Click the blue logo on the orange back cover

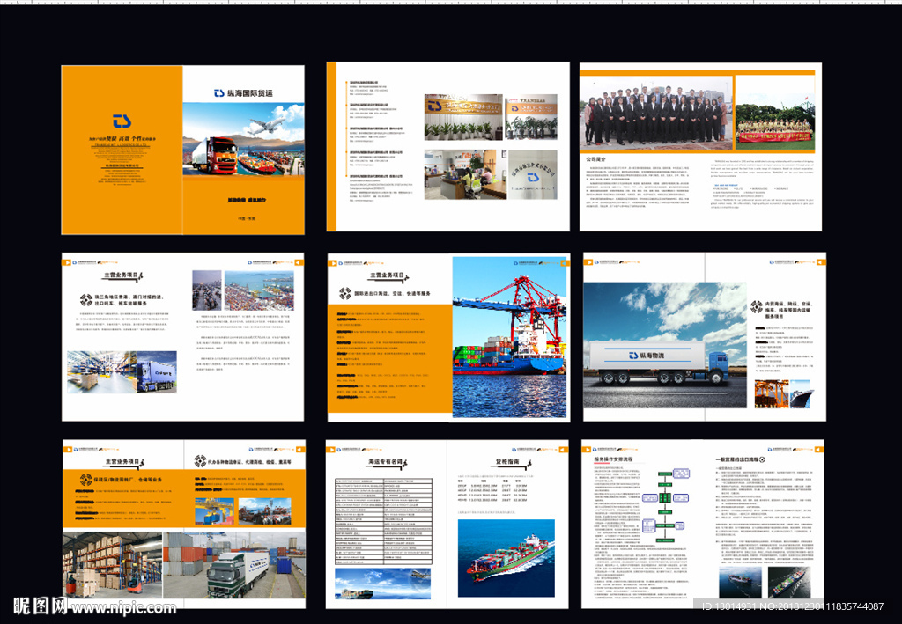click(122, 121)
